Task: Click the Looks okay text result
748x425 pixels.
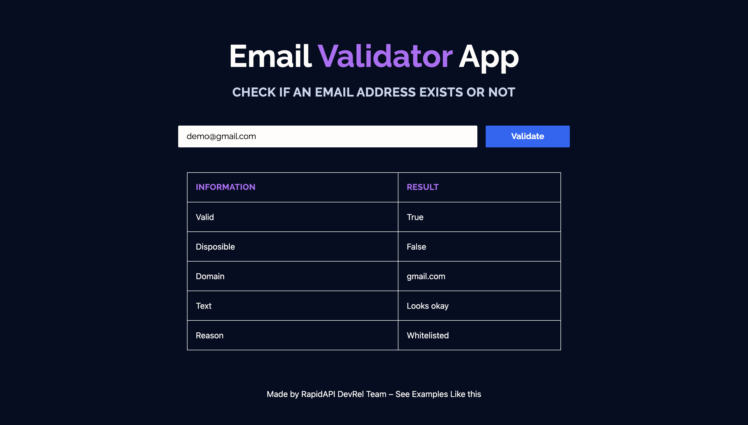Action: [x=428, y=306]
